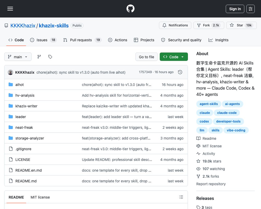Click the claude topic tag
The height and width of the screenshot is (209, 261).
point(205,113)
